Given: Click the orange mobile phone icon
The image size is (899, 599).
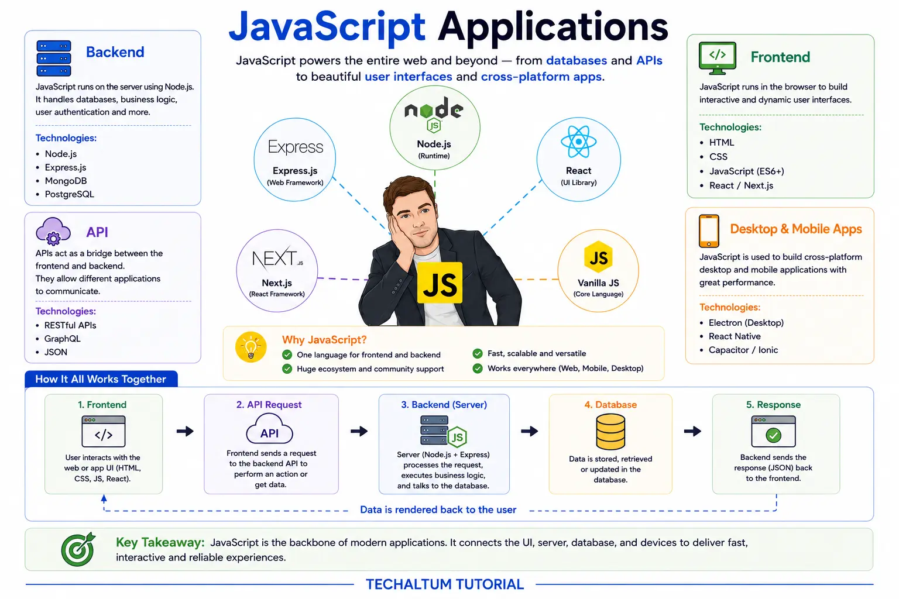Looking at the screenshot, I should tap(709, 230).
